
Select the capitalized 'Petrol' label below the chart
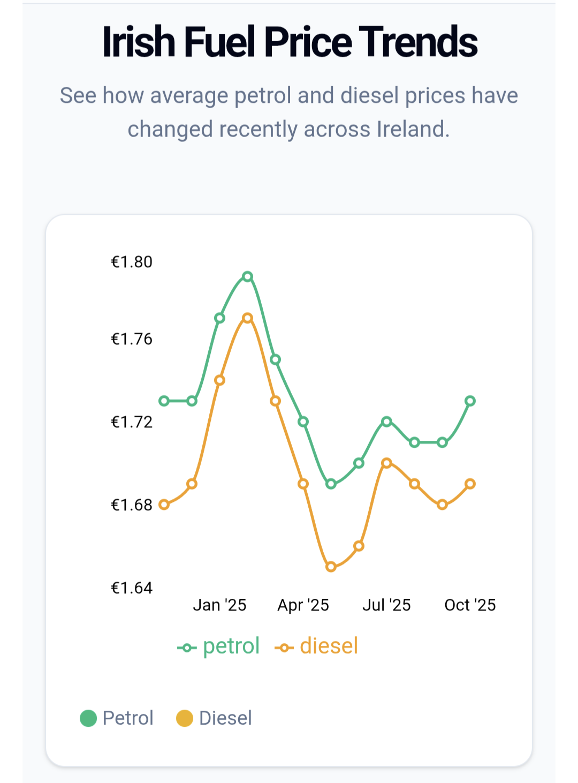pos(128,718)
